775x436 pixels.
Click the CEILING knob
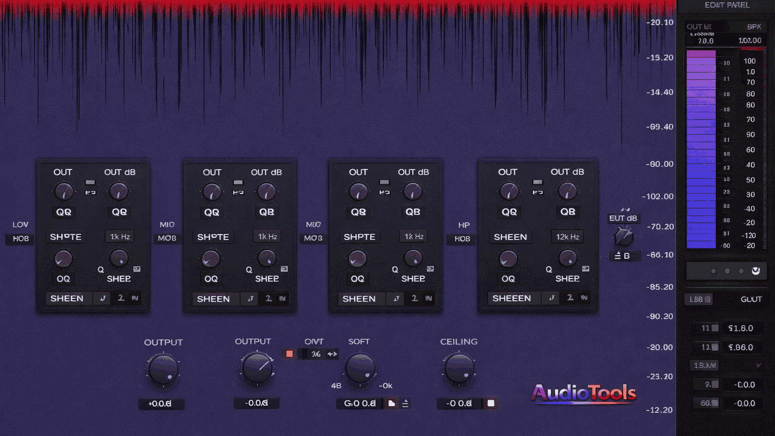tap(459, 368)
